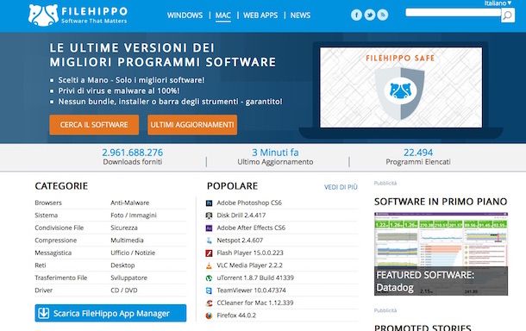Open the CD / DVD category
Image resolution: width=526 pixels, height=331 pixels.
click(124, 290)
